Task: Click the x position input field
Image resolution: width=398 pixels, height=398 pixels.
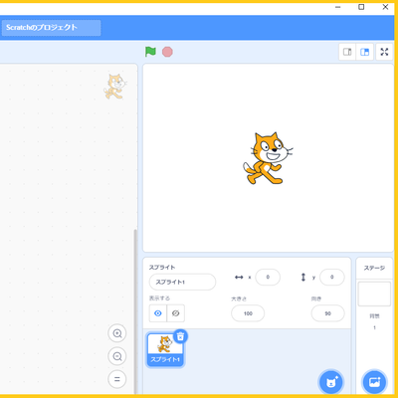Action: click(268, 277)
